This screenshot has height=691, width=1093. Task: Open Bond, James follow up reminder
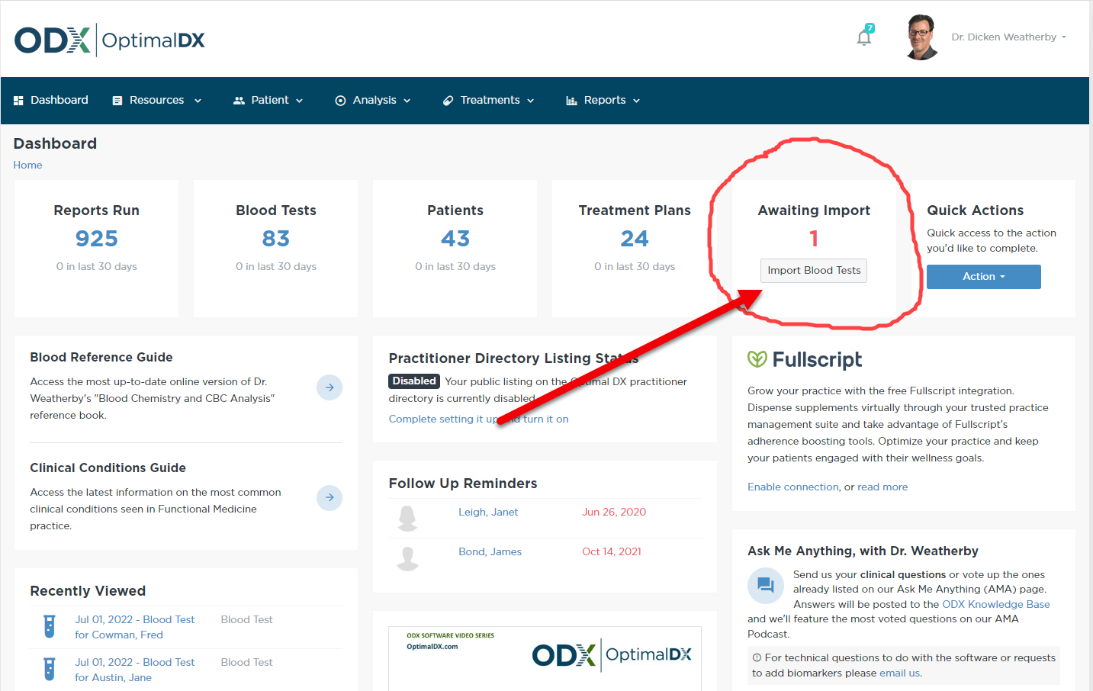pos(490,551)
